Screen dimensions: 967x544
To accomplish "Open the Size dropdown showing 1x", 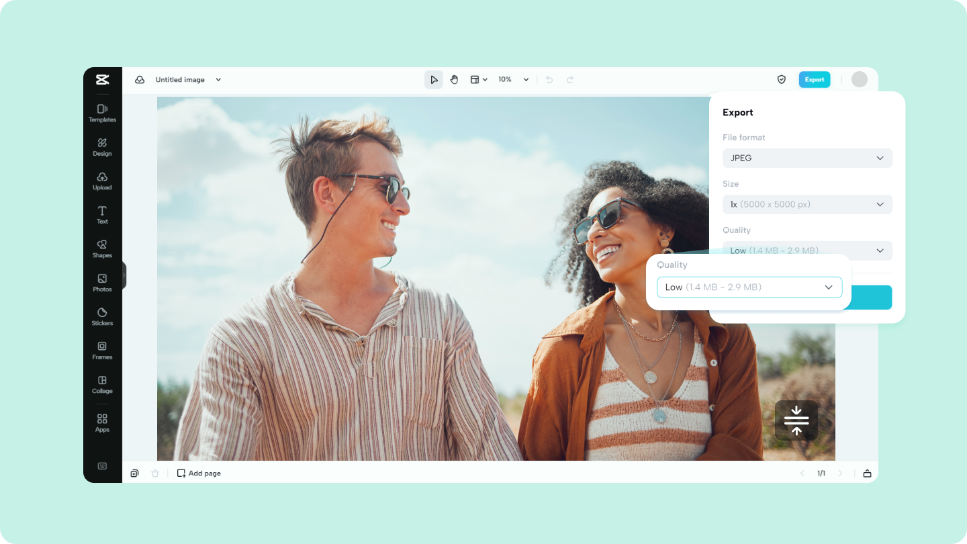I will (807, 204).
